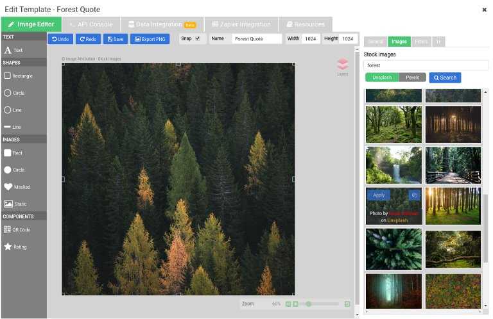Viewport: 493px width, 319px height.
Task: Choose the Masked image heart icon
Action: [17, 187]
